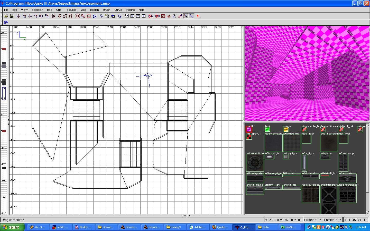Click Show patch bounding box icon

click(163, 16)
